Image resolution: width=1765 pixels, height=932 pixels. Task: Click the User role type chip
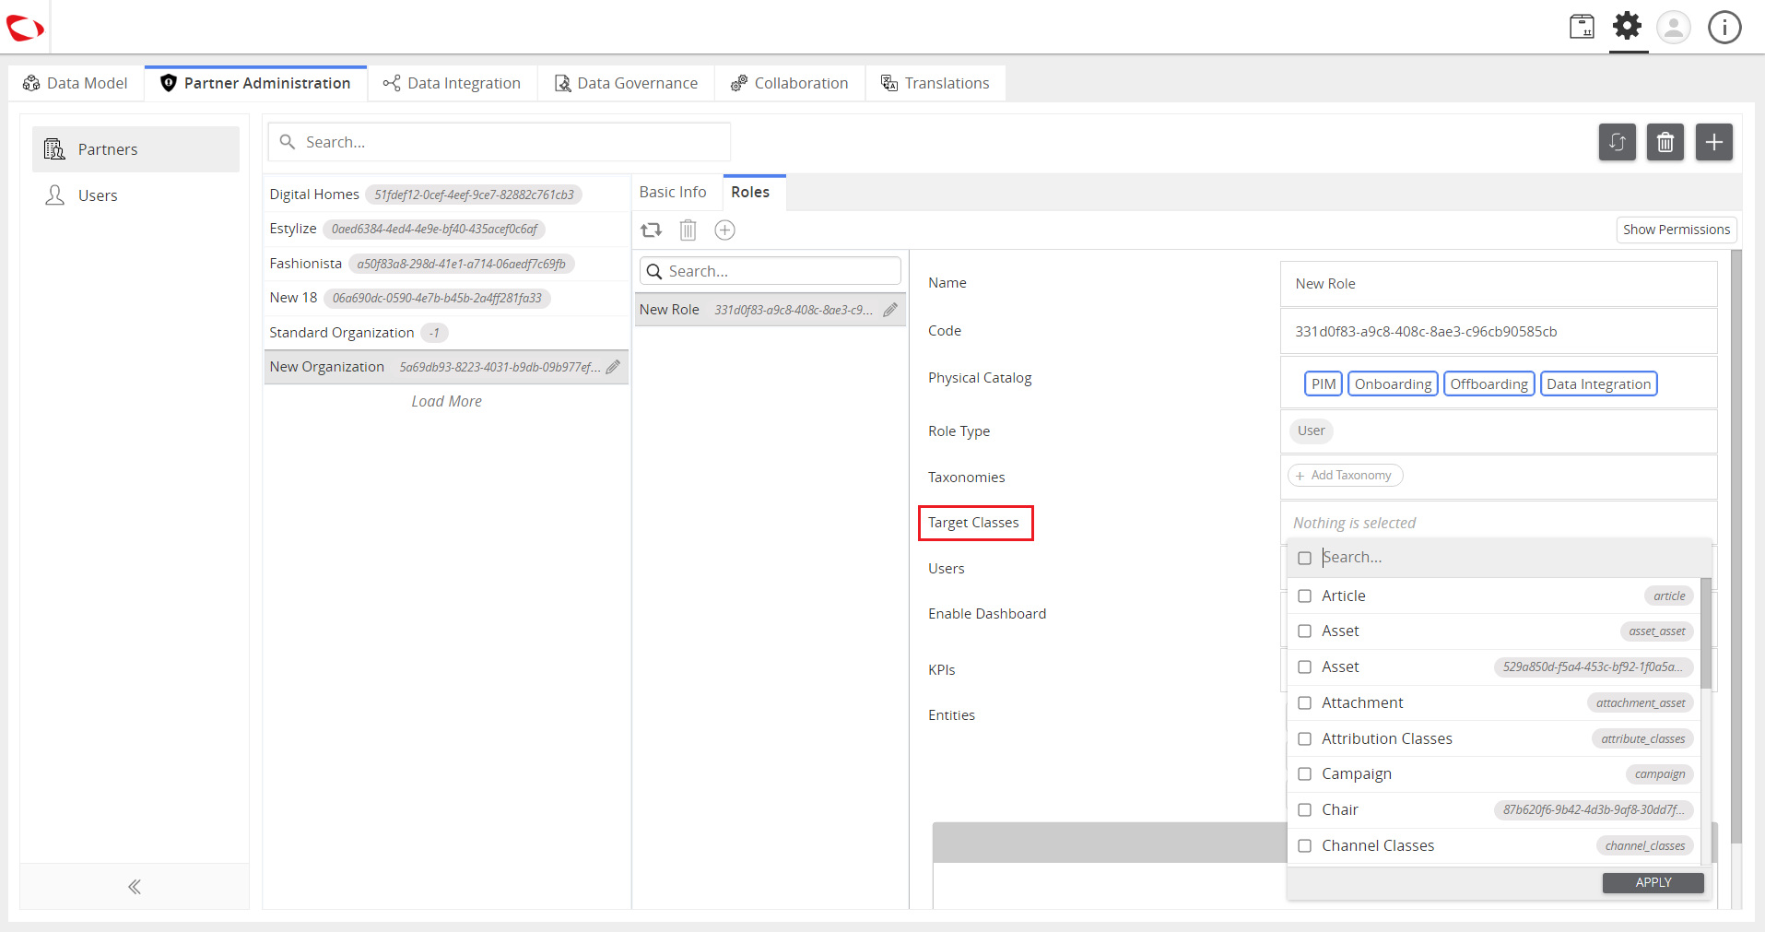[1311, 431]
